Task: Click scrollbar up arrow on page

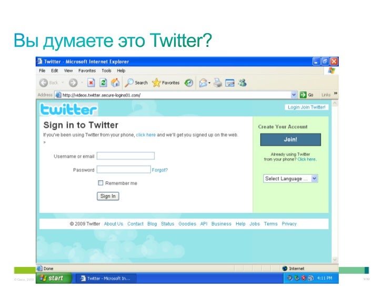Action: 335,104
